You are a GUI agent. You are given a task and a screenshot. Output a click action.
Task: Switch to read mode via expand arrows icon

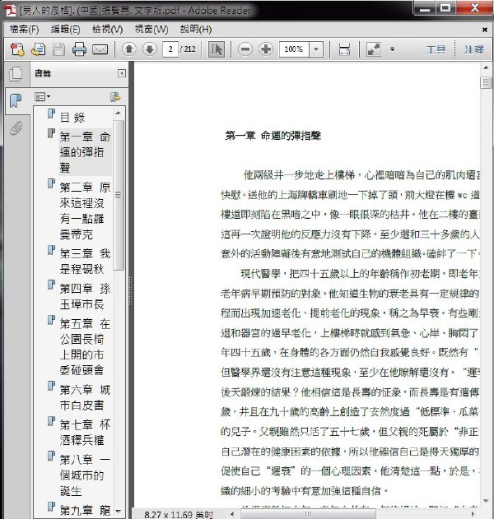point(374,49)
